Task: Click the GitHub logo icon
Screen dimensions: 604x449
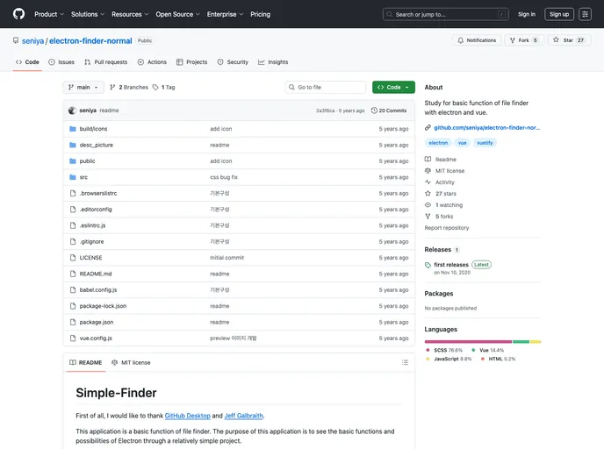Action: tap(18, 14)
